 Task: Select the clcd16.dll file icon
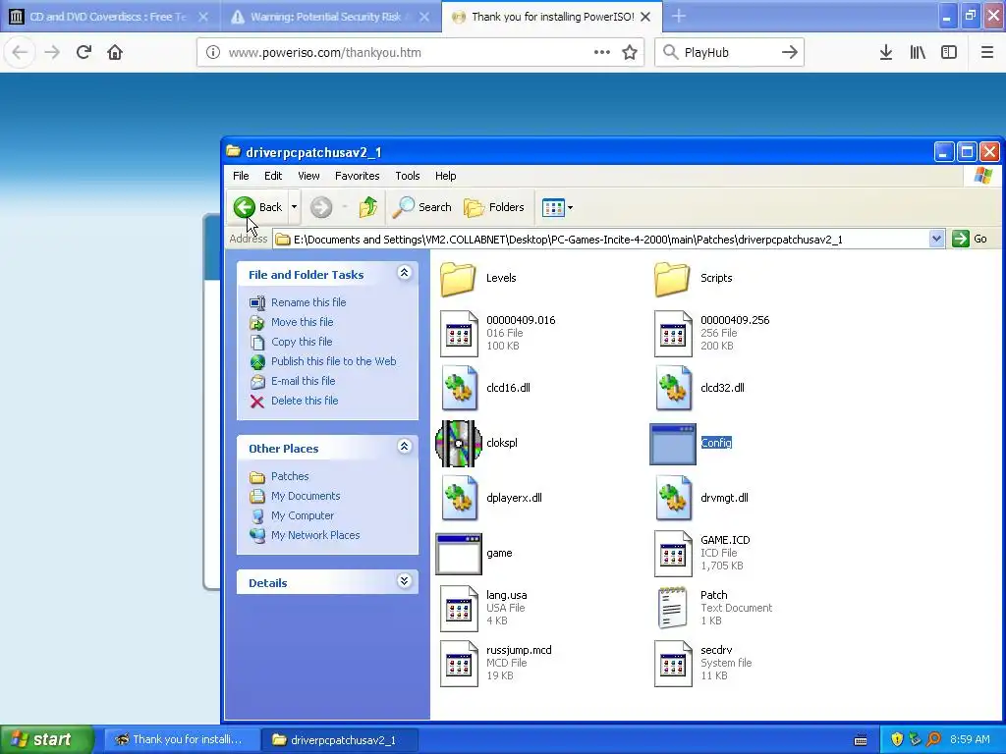pyautogui.click(x=460, y=389)
